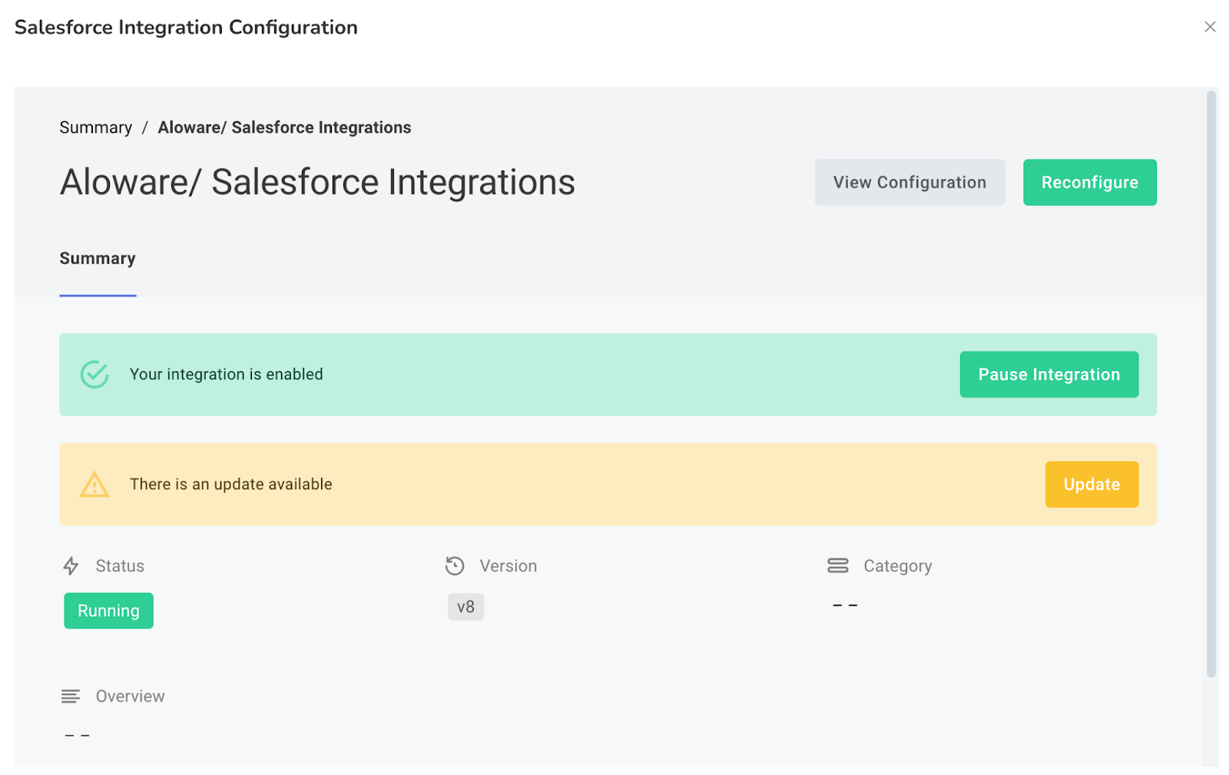This screenshot has width=1229, height=775.
Task: Click 'Your integration is enabled' text
Action: click(x=226, y=374)
